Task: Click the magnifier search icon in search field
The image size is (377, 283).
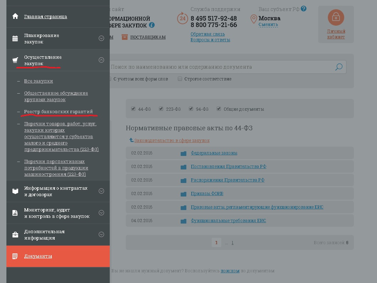Action: point(339,67)
